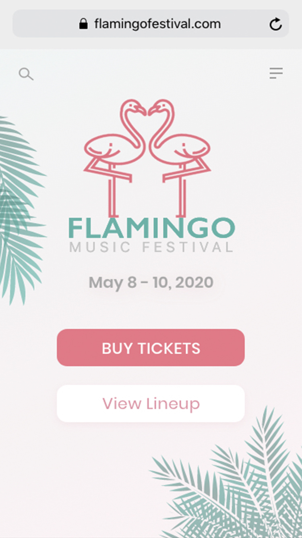Click the left flamingo's body in logo

tap(110, 149)
